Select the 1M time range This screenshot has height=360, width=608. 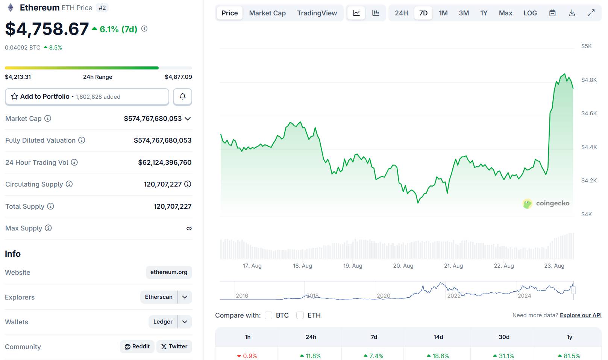(443, 13)
